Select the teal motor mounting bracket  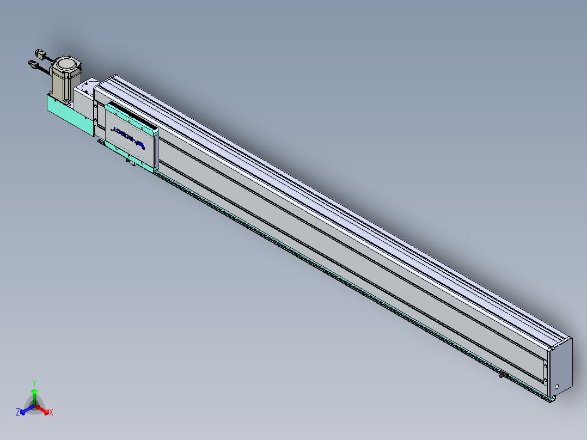(x=70, y=114)
